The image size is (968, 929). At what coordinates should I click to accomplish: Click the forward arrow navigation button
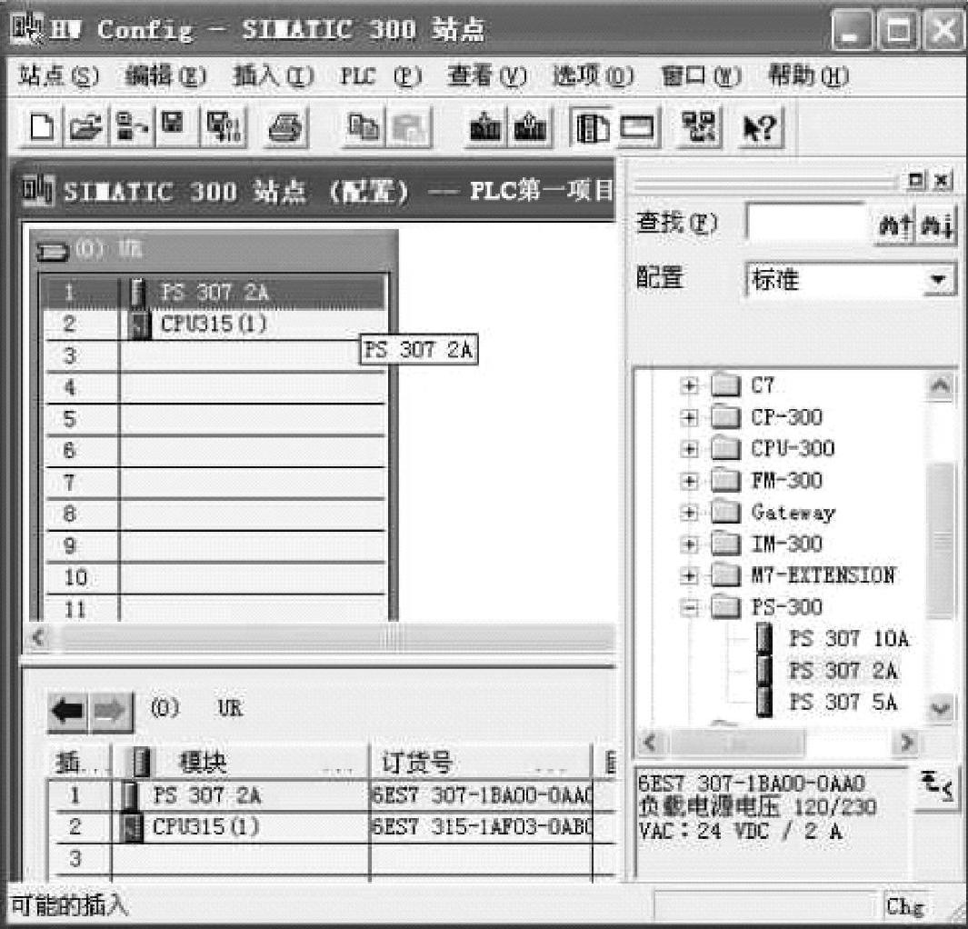coord(111,711)
